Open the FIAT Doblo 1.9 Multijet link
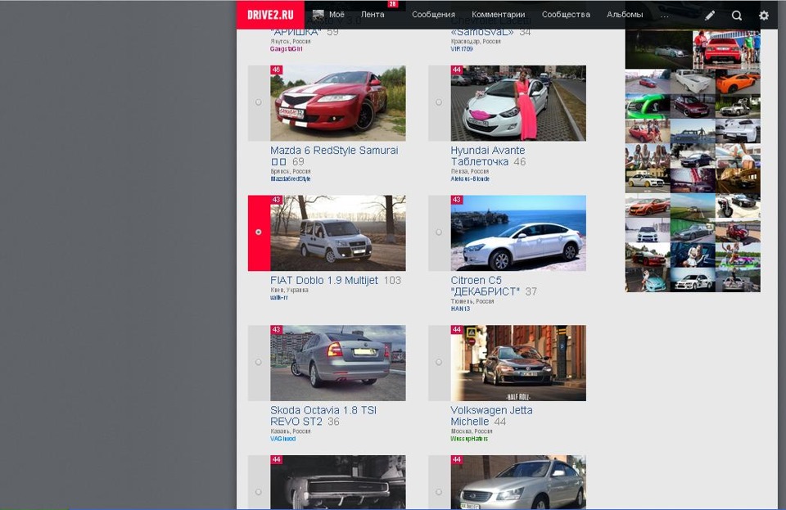 point(324,281)
